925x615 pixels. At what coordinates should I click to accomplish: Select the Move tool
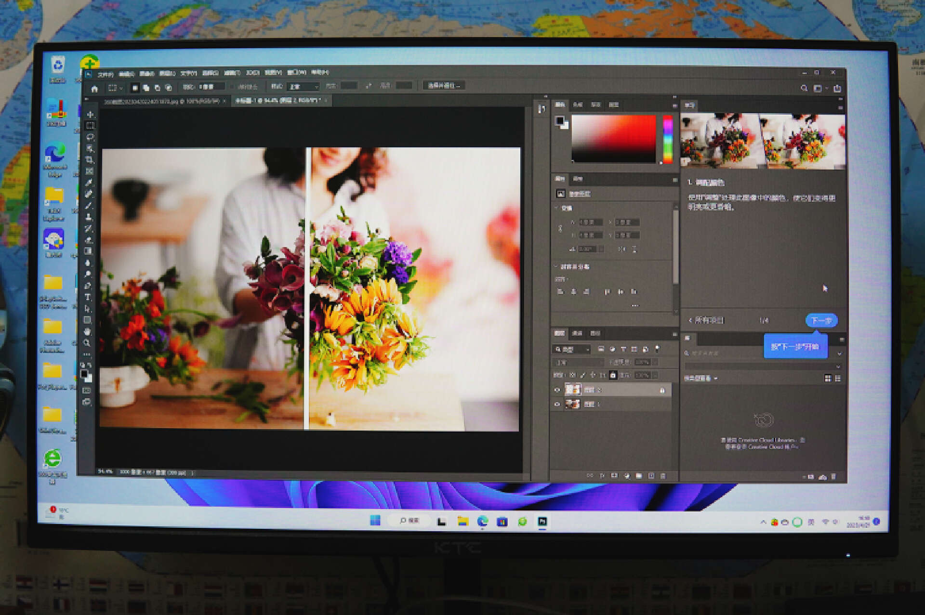pos(90,115)
